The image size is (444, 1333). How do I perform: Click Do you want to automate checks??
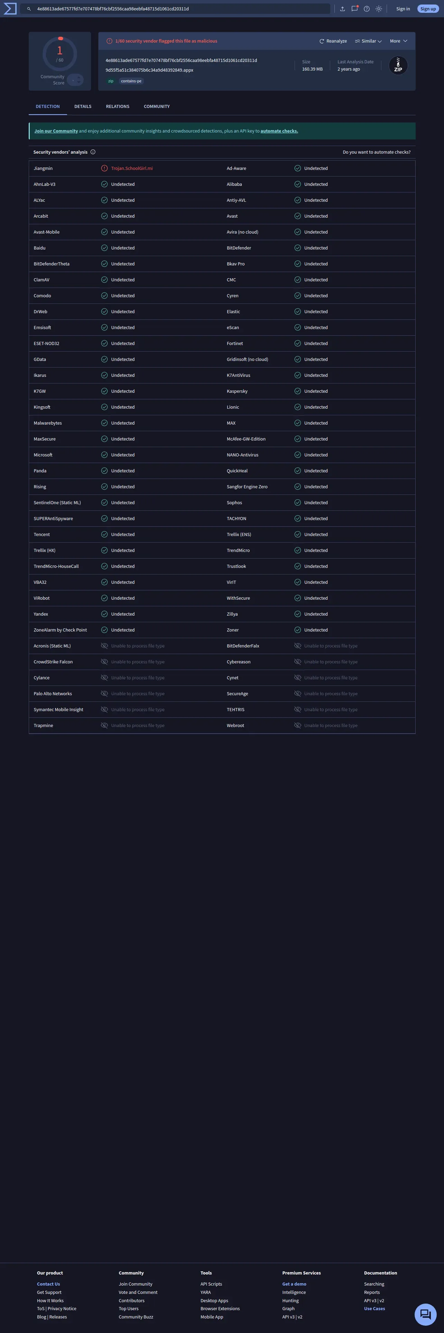pos(376,152)
